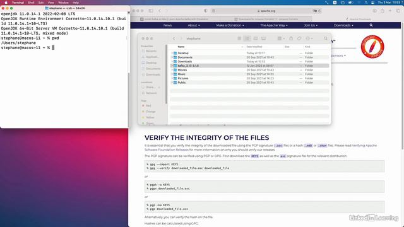The image size is (404, 227).
Task: Click Safari's back navigation arrow
Action: 160,11
